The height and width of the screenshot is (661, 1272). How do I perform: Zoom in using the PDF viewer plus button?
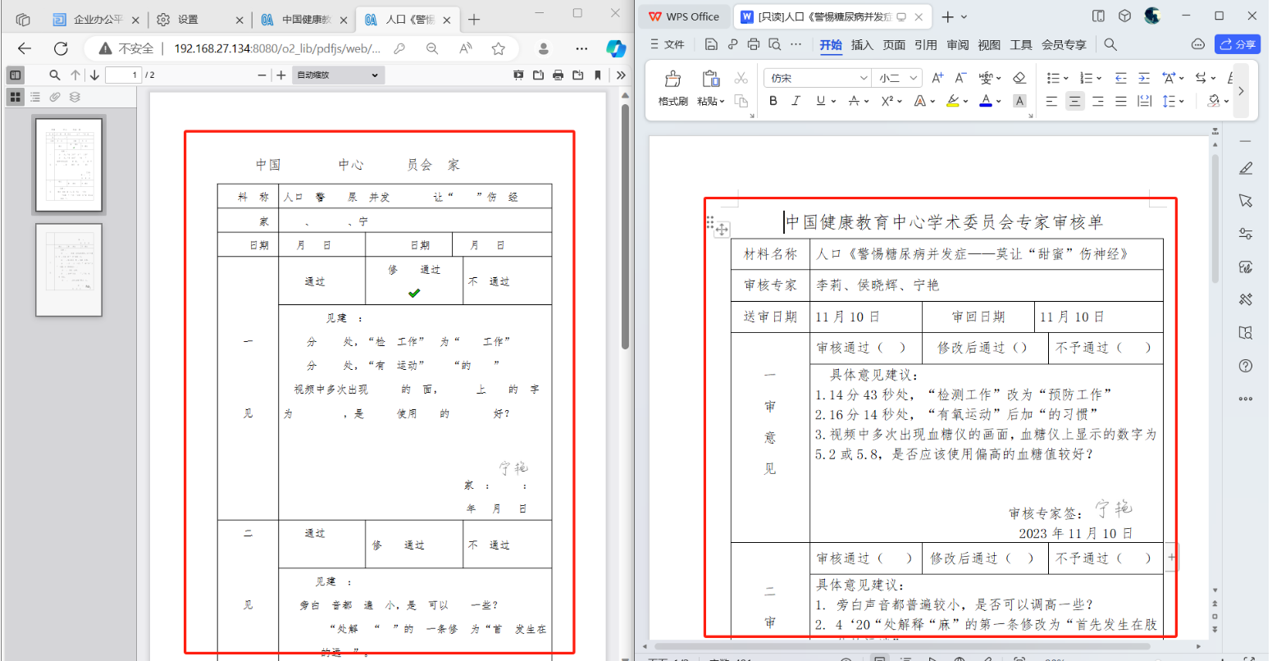(281, 75)
